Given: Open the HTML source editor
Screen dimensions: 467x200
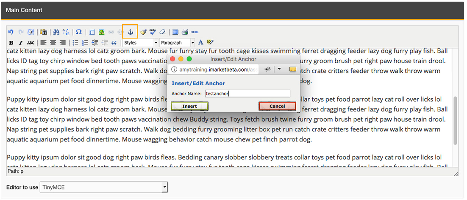Looking at the screenshot, I should point(195,32).
